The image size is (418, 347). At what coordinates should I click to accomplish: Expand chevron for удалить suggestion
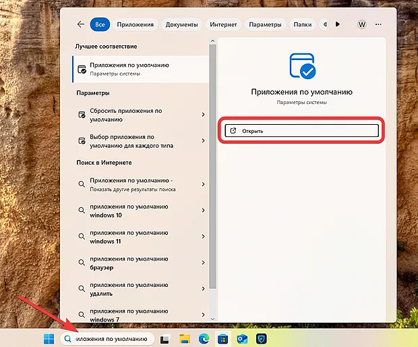click(x=203, y=289)
